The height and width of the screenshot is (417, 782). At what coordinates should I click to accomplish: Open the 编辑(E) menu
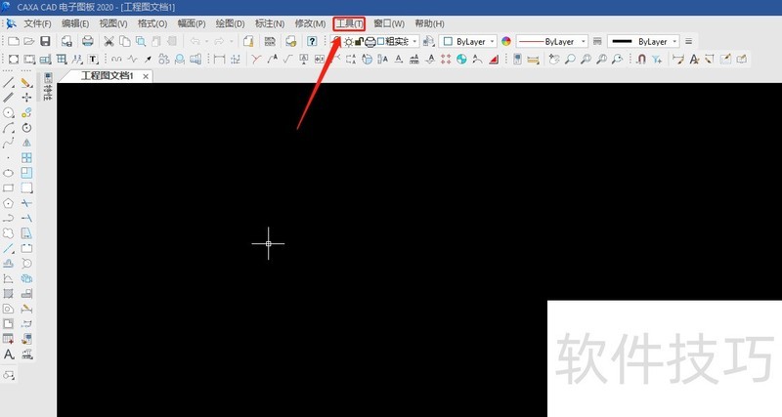(x=75, y=23)
